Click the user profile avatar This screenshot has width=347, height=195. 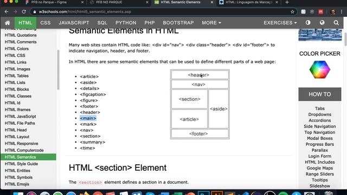(333, 12)
